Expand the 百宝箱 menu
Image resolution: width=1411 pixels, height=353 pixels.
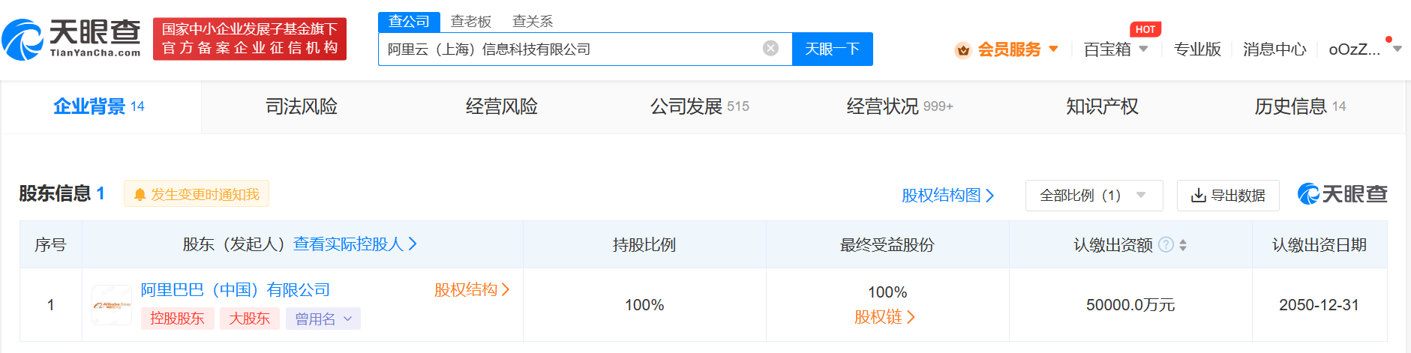coord(1115,49)
